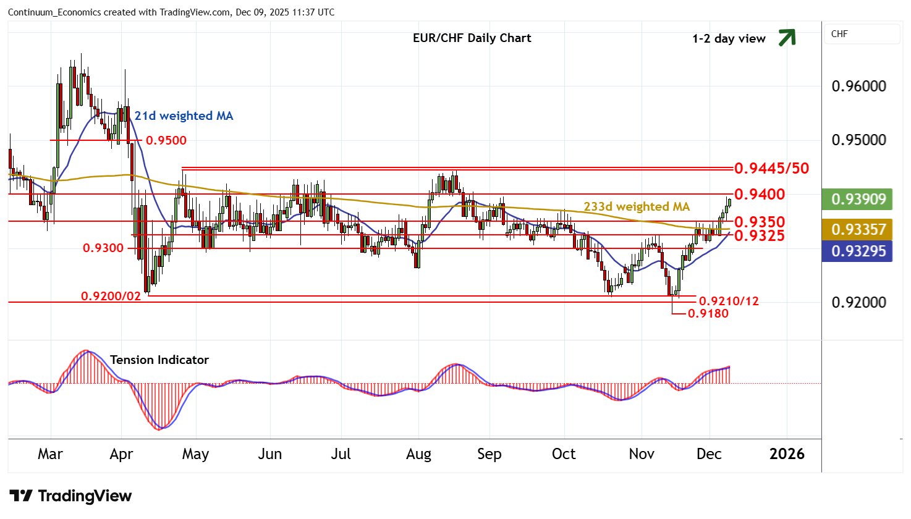Click the Tension Indicator label
Image resolution: width=911 pixels, height=519 pixels.
coord(159,360)
